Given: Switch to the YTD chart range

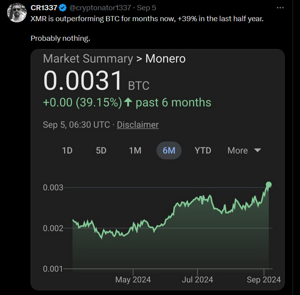Looking at the screenshot, I should (x=203, y=151).
